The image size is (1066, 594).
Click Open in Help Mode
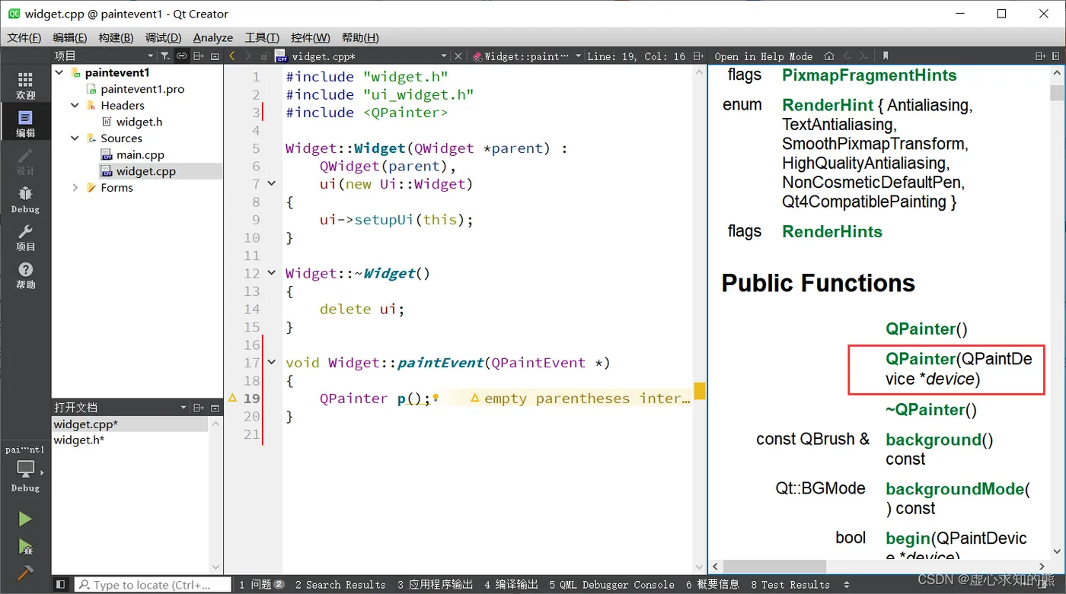point(764,56)
